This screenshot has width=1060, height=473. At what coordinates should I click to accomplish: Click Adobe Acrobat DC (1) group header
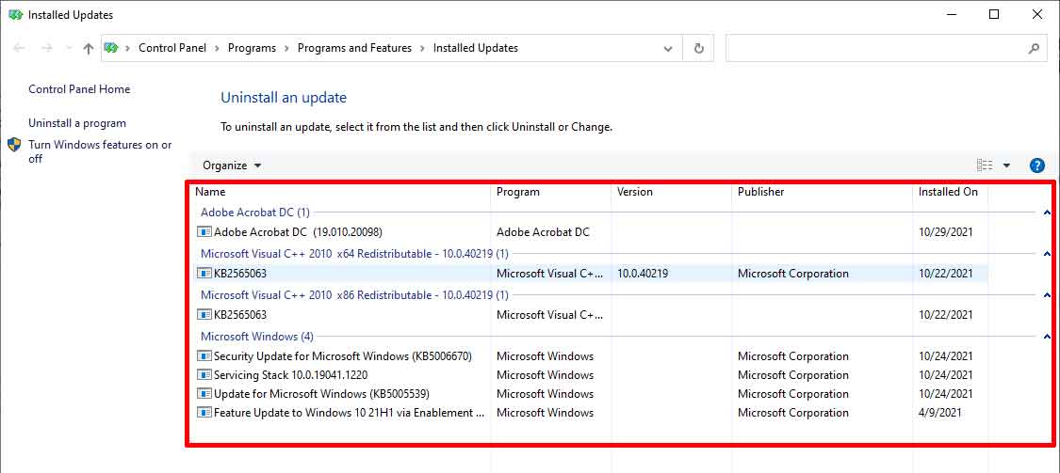pos(254,213)
